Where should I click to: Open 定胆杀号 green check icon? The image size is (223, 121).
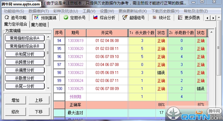[x=66, y=18]
